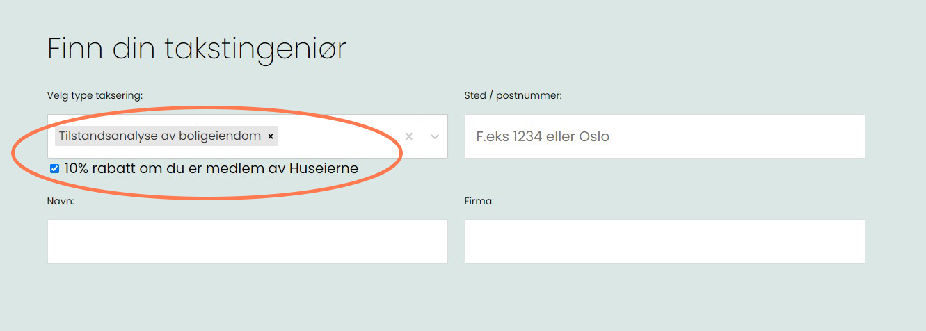Click into the Navn text field
This screenshot has width=926, height=331.
pyautogui.click(x=247, y=241)
